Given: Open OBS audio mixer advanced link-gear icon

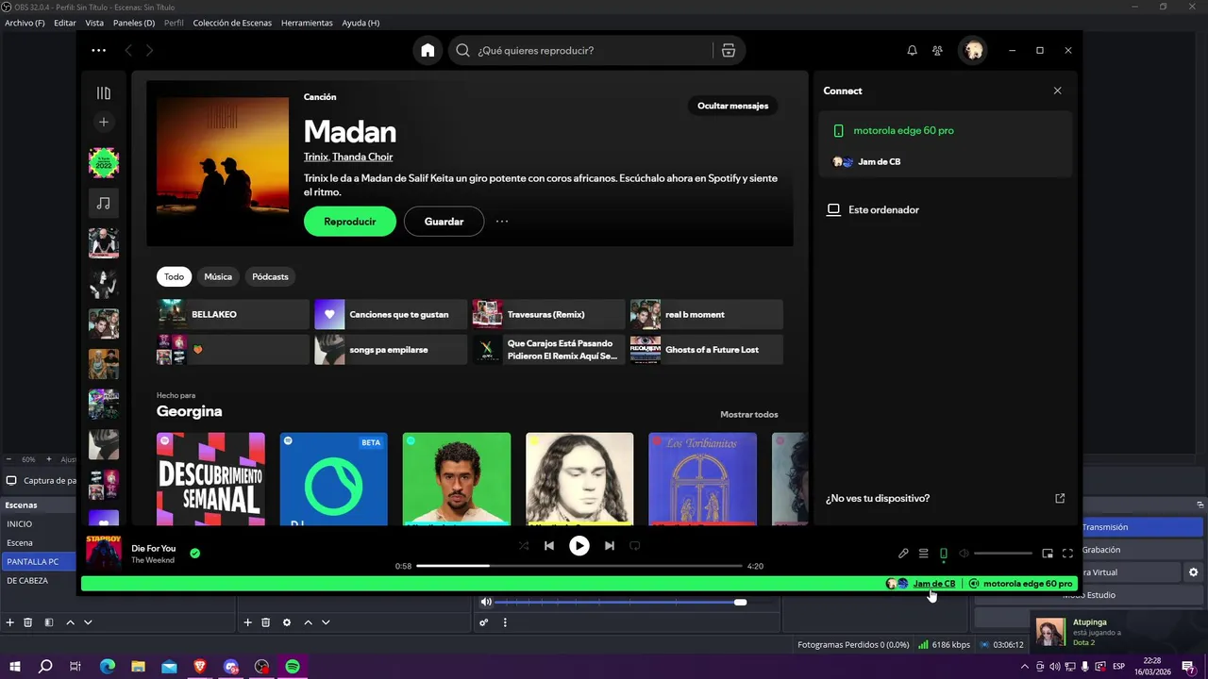Looking at the screenshot, I should click(x=484, y=622).
